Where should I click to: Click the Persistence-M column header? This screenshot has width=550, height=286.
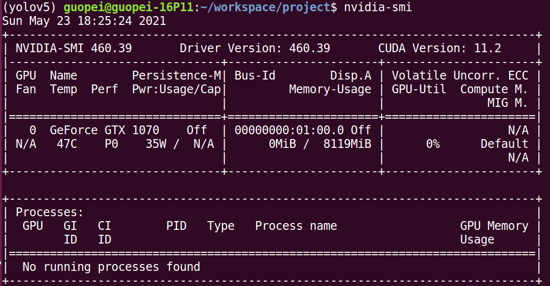[x=177, y=75]
